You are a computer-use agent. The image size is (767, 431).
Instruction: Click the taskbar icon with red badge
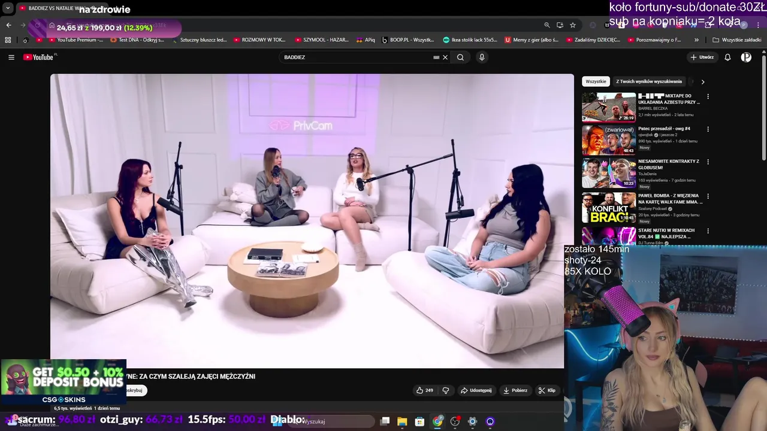tap(455, 421)
